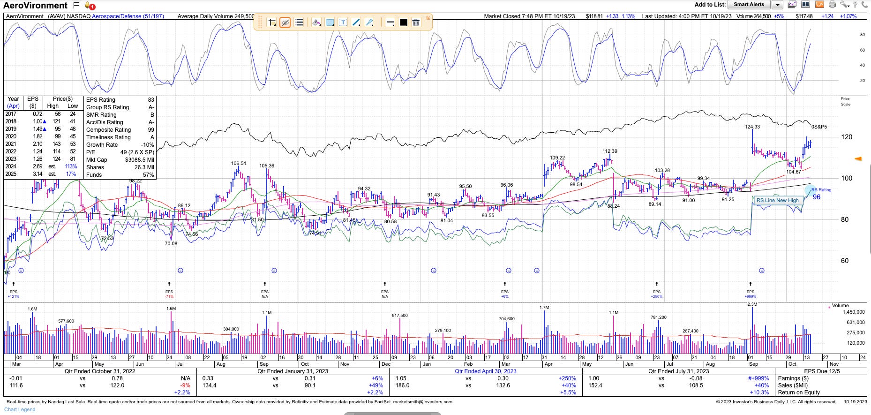Click the Aerospace/Defense (51/197) industry link
The image size is (871, 415).
(128, 16)
